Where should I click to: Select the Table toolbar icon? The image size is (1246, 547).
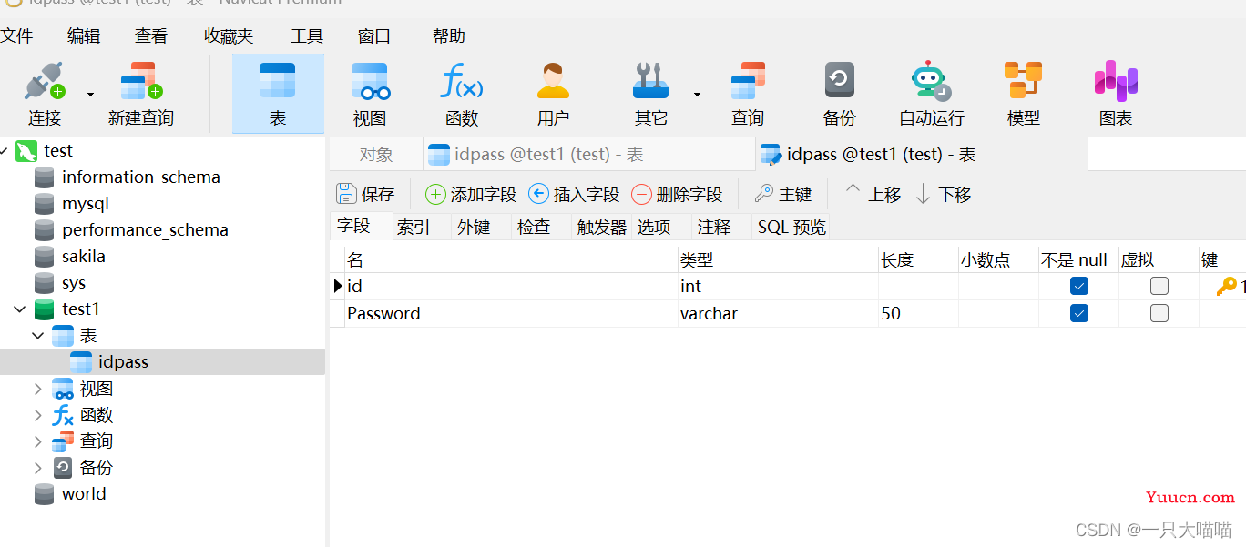click(x=277, y=81)
